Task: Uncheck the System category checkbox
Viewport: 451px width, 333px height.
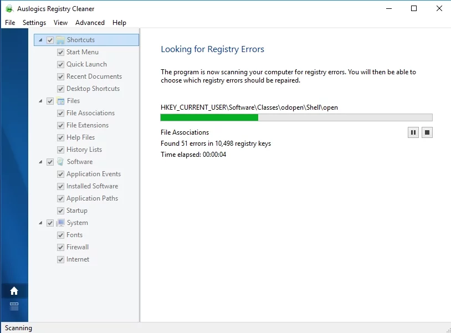Action: coord(50,223)
